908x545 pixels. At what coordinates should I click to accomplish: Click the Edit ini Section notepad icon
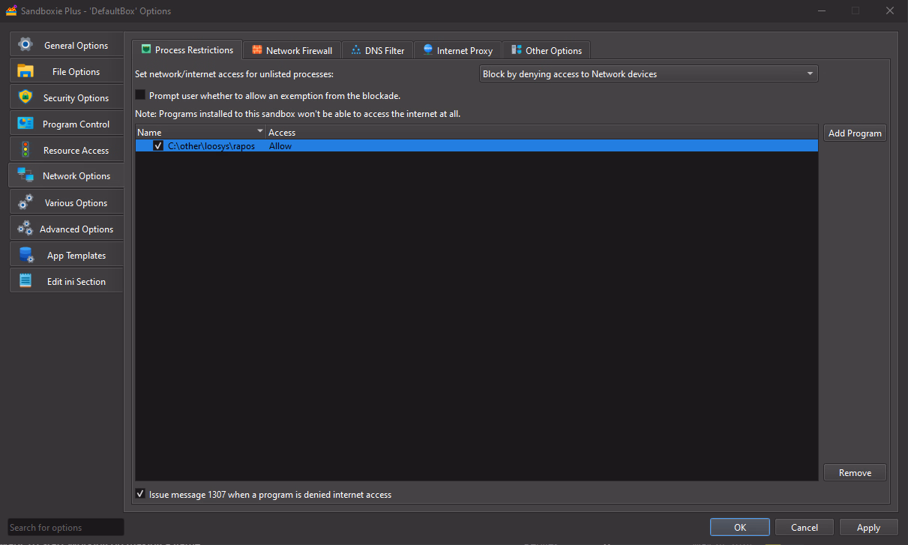(x=25, y=281)
